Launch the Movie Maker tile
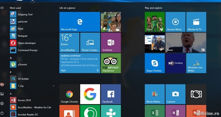This screenshot has height=117, width=221. pyautogui.click(x=155, y=94)
